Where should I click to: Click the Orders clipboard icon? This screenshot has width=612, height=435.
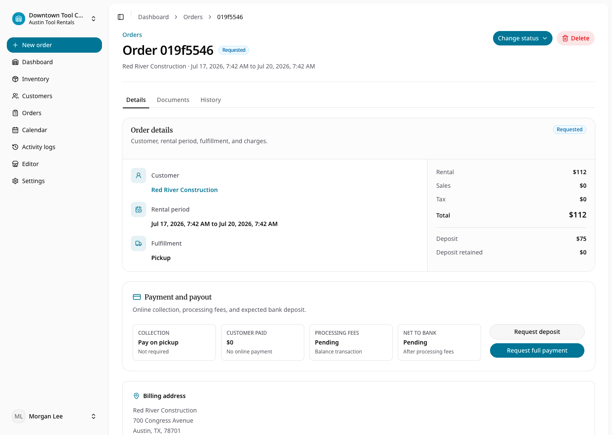(15, 113)
